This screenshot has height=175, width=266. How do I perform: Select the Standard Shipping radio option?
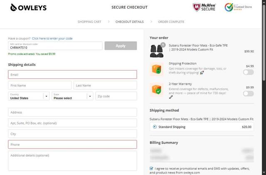[x=155, y=127]
